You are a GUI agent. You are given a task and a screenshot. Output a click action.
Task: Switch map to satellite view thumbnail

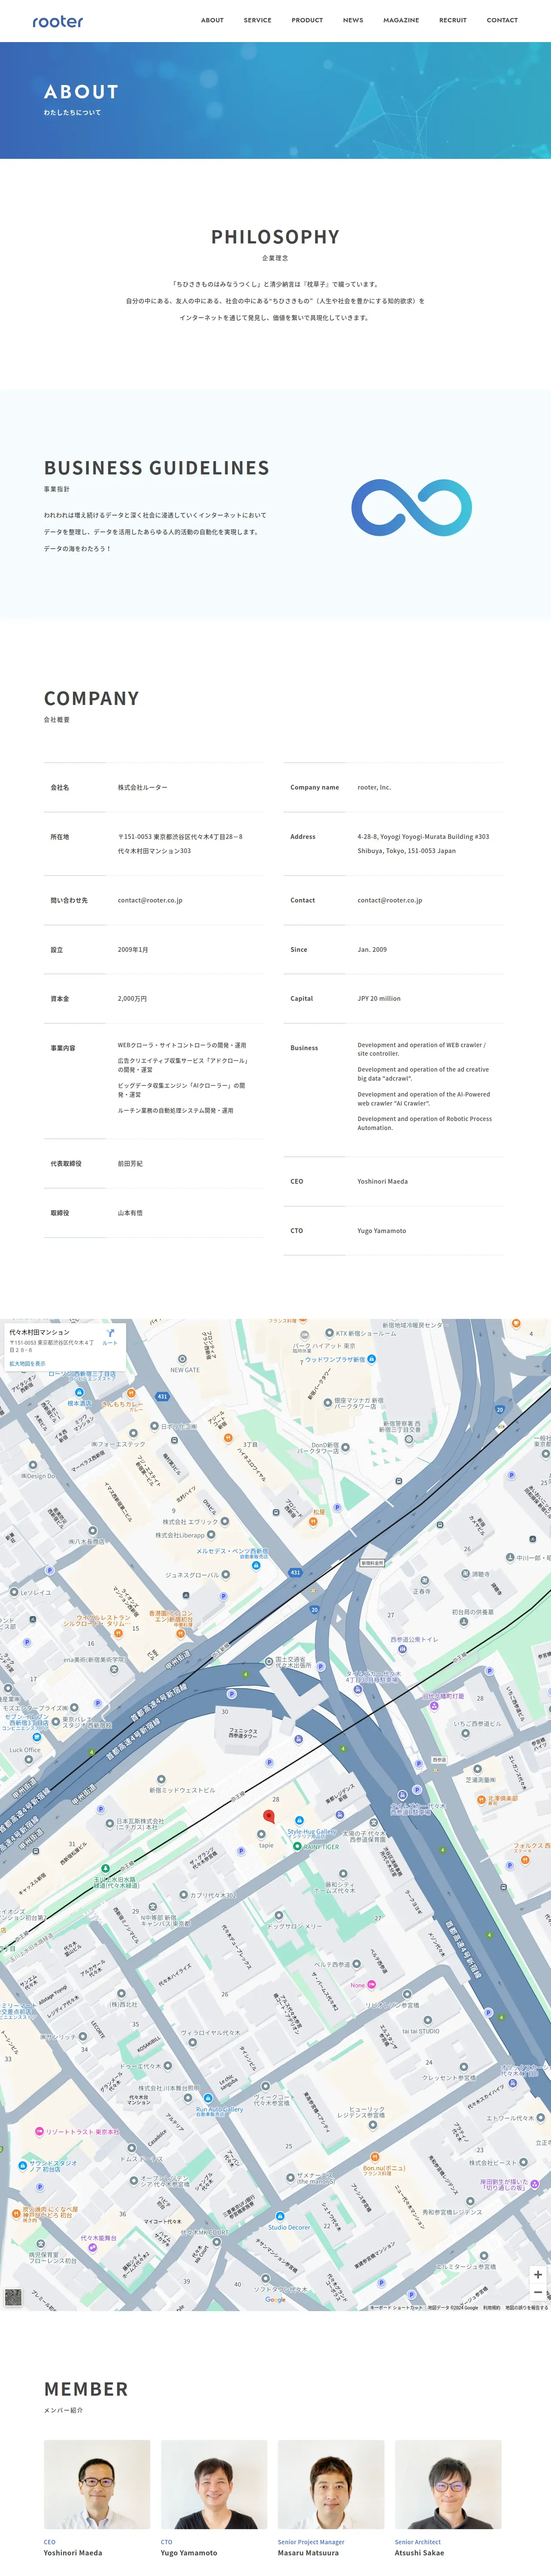point(13,2297)
